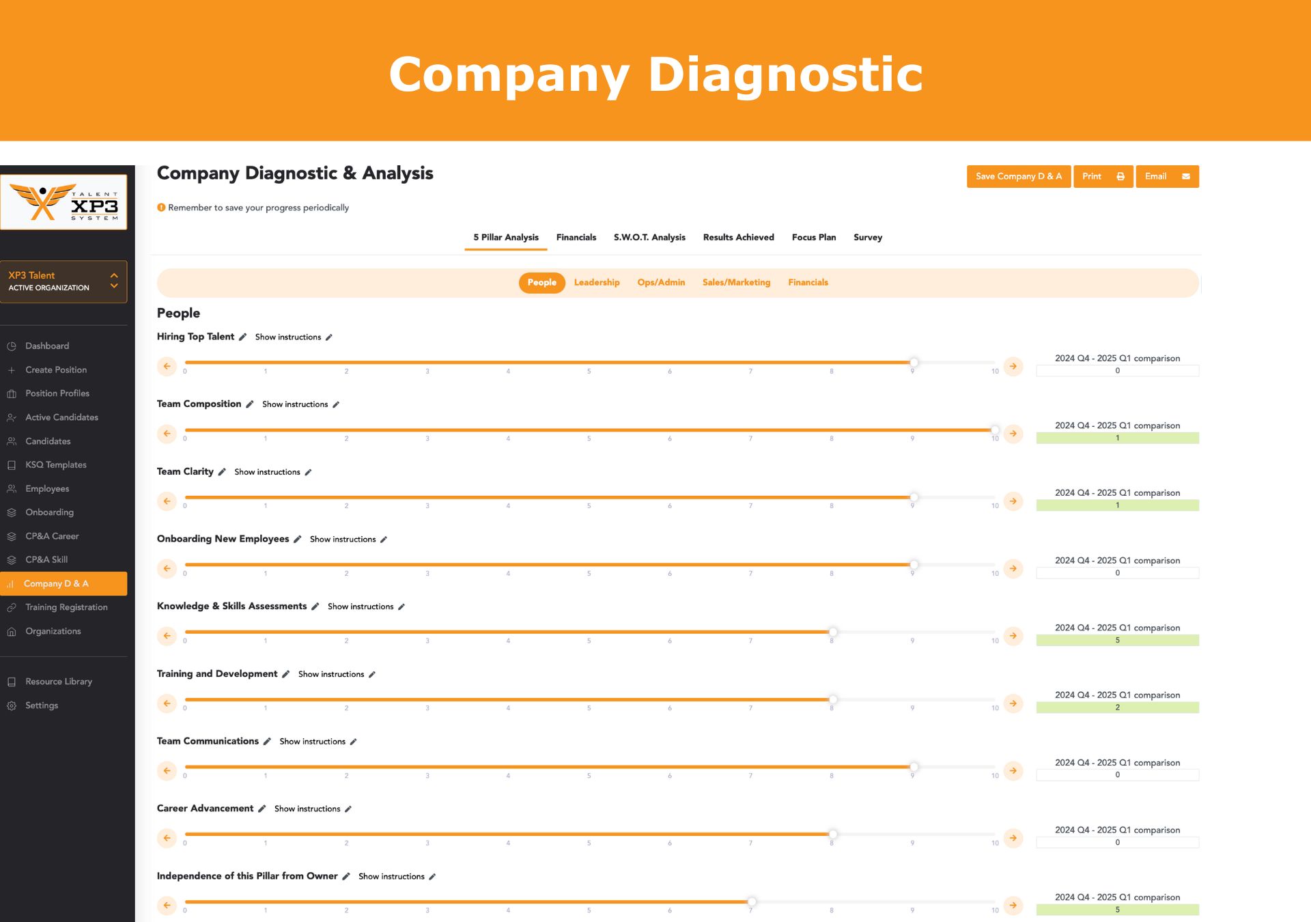
Task: Select the Leadership pillar tab
Action: click(597, 283)
